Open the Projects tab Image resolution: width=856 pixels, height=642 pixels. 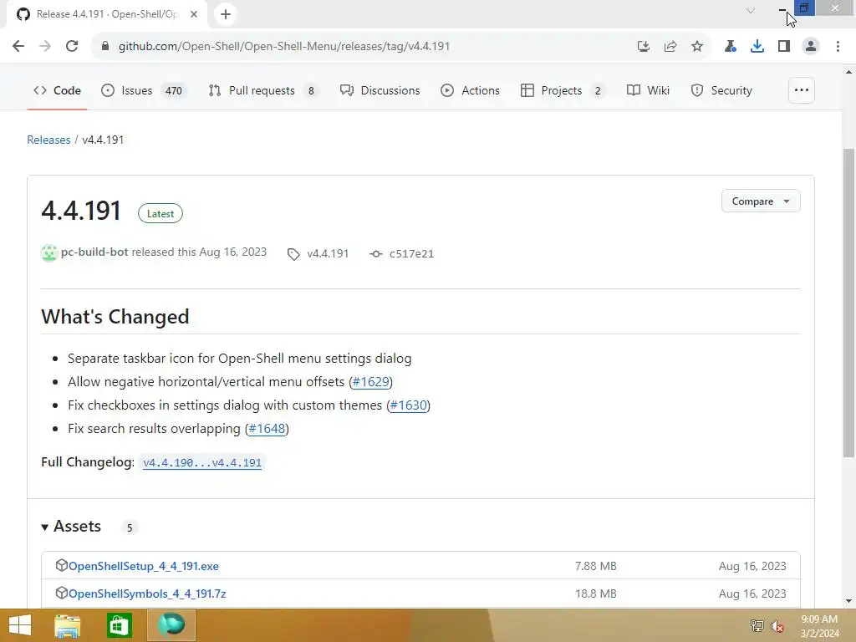(563, 90)
